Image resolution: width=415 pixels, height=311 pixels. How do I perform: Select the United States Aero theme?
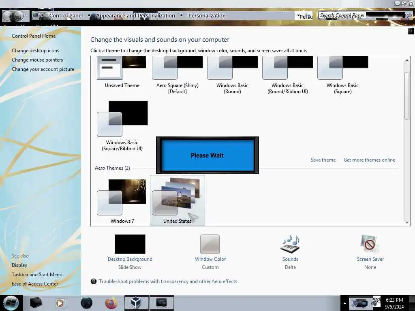178,201
